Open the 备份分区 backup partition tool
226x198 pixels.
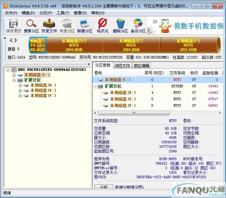coord(138,26)
